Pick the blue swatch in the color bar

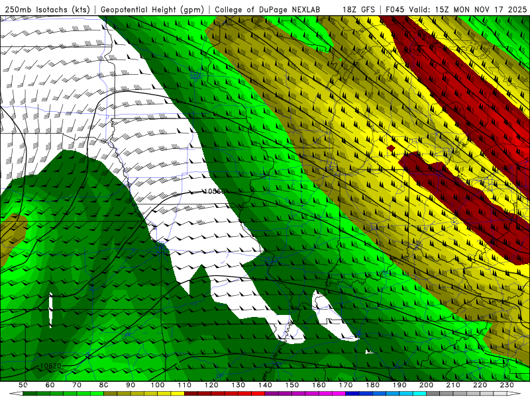352,393
